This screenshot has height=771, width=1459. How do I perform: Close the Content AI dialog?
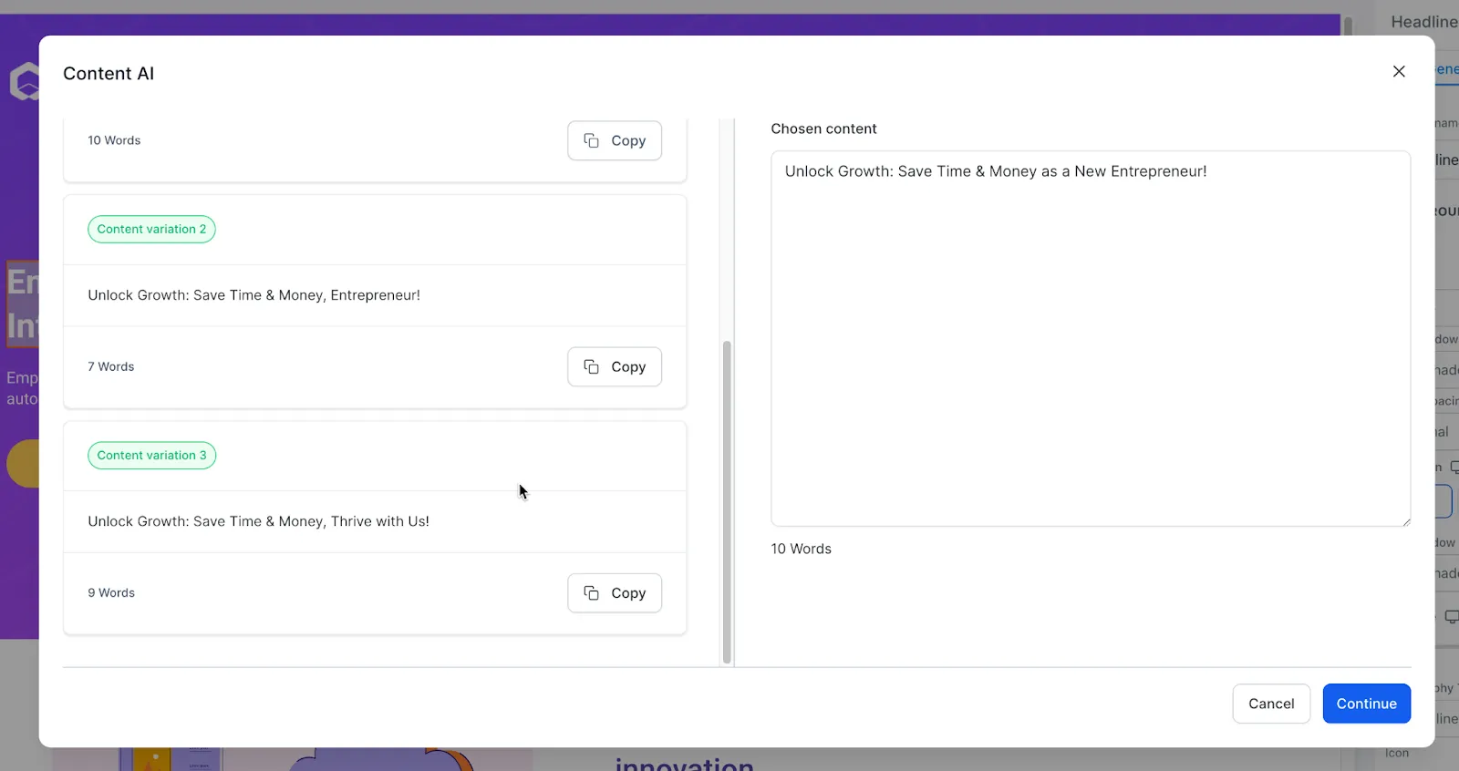pos(1399,71)
